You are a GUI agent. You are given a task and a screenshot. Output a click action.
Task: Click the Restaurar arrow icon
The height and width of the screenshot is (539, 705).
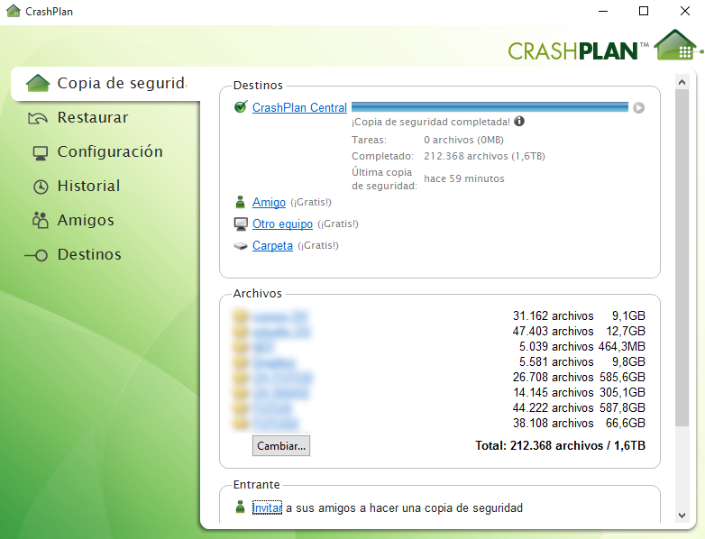[x=38, y=118]
